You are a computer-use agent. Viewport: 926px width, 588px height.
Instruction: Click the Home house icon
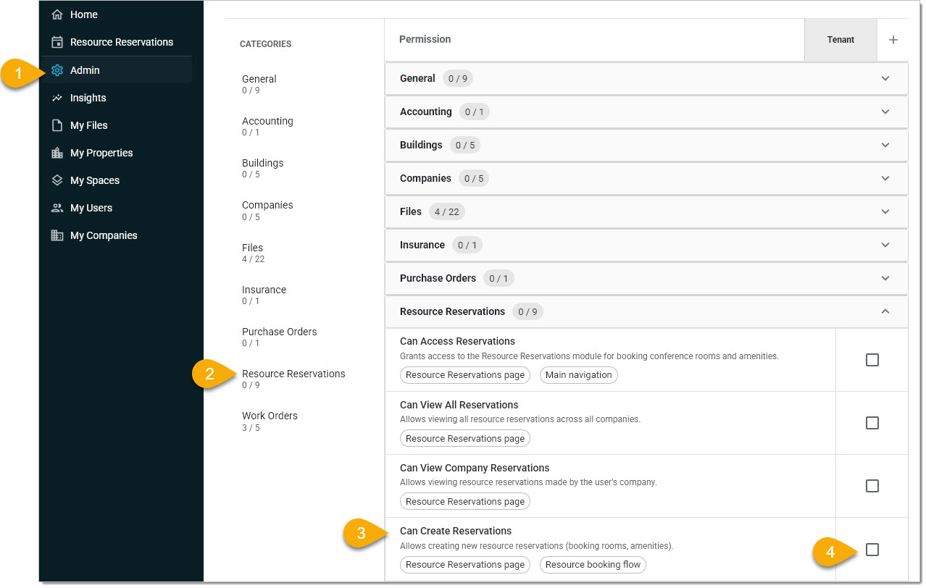click(57, 14)
